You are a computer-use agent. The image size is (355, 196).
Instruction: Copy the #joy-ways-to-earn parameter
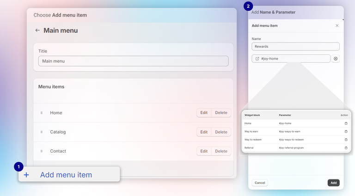(x=346, y=131)
